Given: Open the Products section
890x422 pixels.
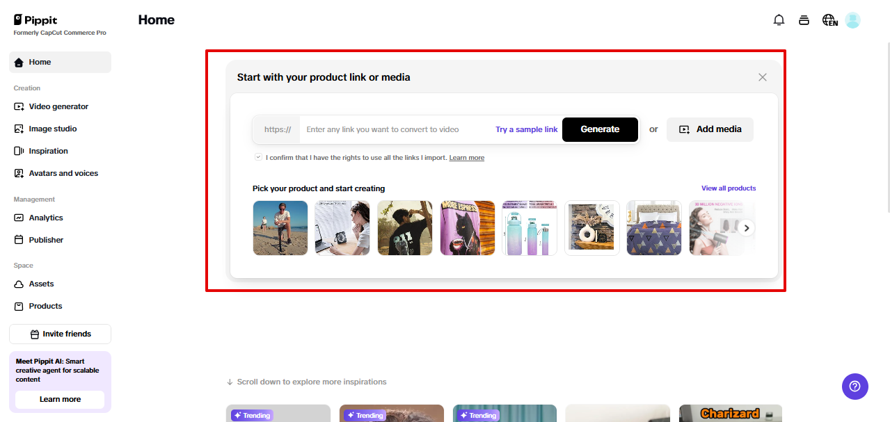Looking at the screenshot, I should (x=47, y=305).
